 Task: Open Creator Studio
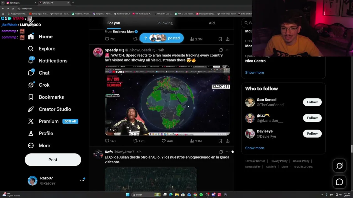click(x=49, y=109)
